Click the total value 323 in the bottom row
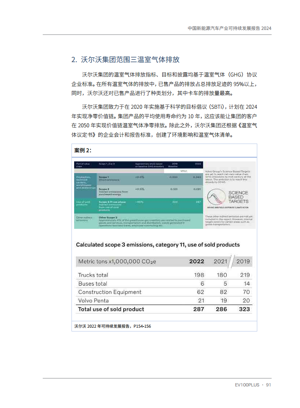This screenshot has height=408, width=300. (244, 309)
